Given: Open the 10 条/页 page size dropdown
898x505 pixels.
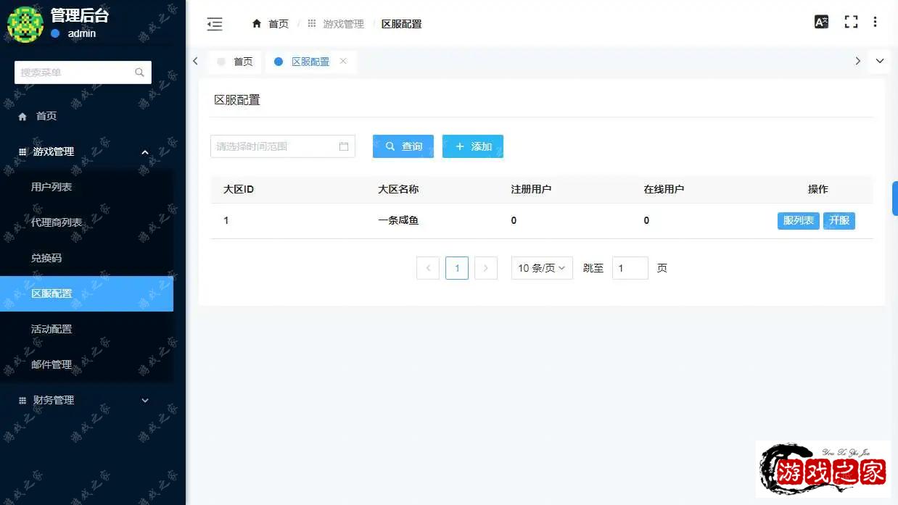Looking at the screenshot, I should tap(542, 268).
